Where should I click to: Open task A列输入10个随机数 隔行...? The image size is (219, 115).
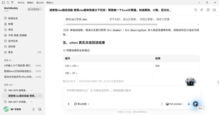pos(22,65)
